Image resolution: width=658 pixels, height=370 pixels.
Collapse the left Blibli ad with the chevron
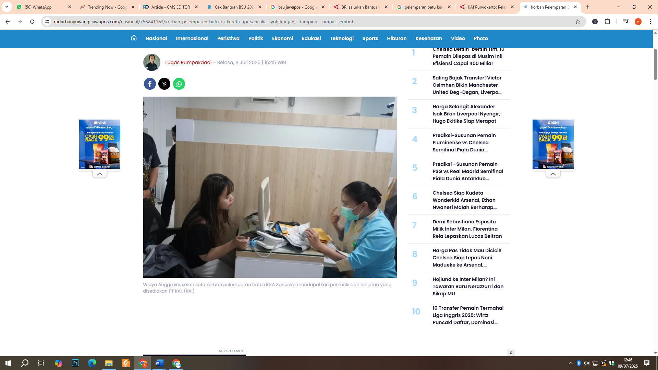pyautogui.click(x=99, y=174)
